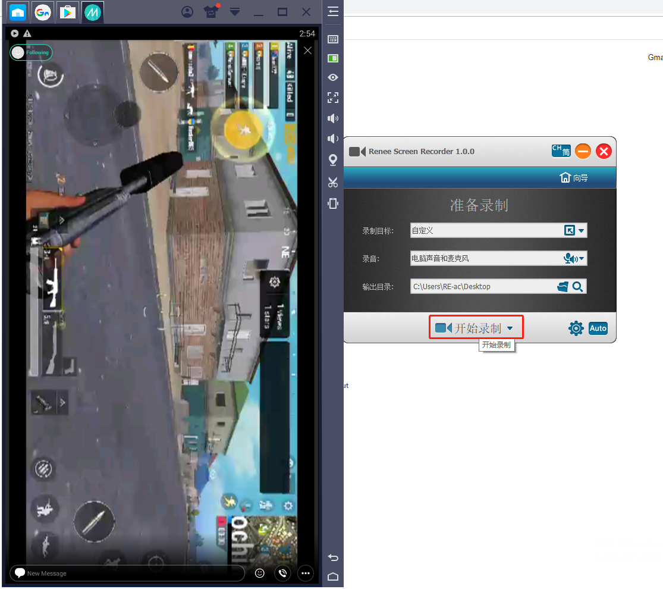Click the blue output folder icon
The width and height of the screenshot is (663, 589).
tap(563, 287)
